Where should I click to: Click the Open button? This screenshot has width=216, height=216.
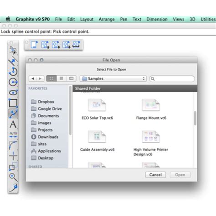[x=180, y=175]
